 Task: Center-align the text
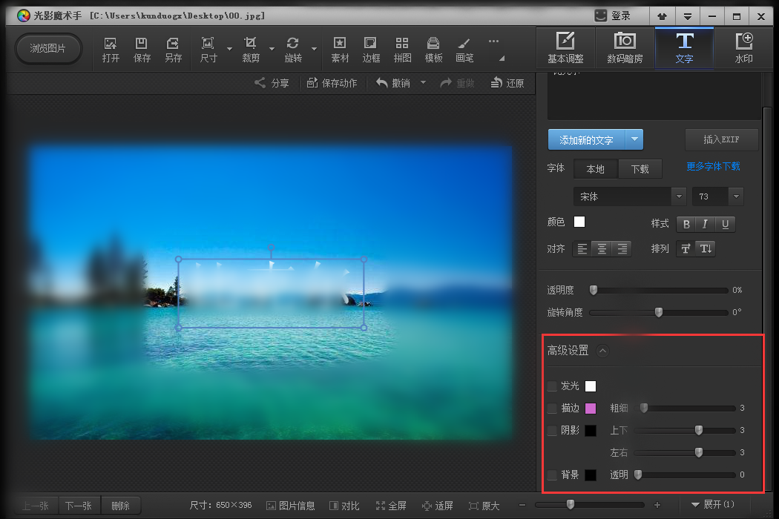[x=602, y=248]
